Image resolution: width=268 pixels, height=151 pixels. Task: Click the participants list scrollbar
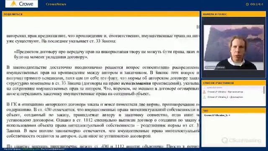click(x=264, y=90)
